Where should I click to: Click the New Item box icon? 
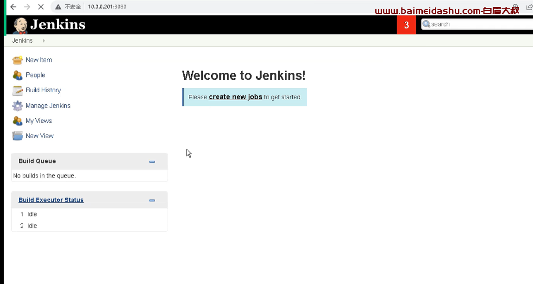tap(17, 60)
